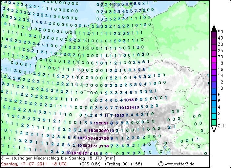
Task: Choose legend color band between 1 and 2
Action: point(214,117)
